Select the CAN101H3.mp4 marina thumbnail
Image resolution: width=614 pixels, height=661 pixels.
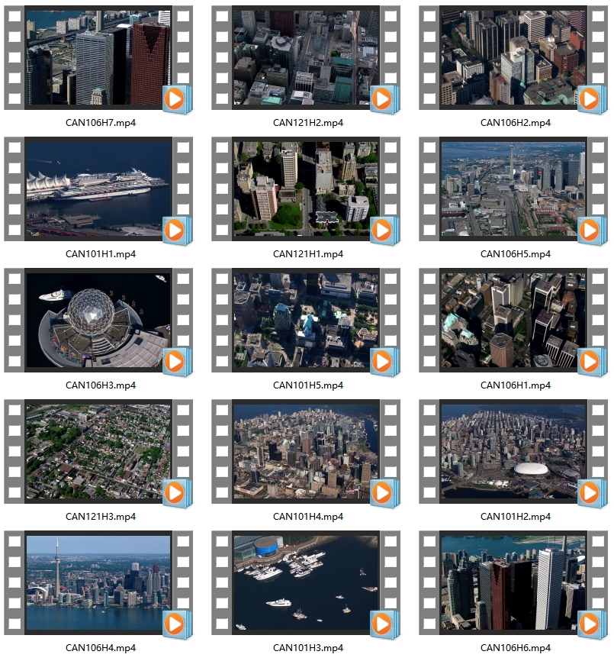[x=306, y=582]
